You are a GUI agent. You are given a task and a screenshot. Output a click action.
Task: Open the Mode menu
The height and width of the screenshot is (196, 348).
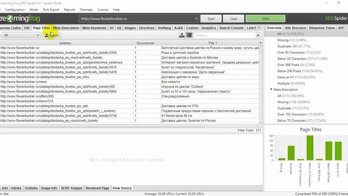tap(34, 10)
